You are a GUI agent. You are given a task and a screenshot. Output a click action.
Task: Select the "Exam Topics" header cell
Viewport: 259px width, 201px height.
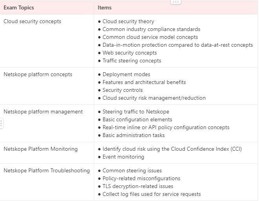pyautogui.click(x=19, y=7)
